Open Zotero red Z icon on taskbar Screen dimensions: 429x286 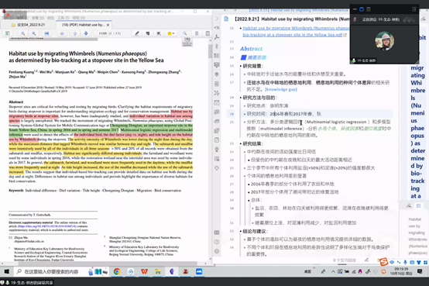[x=185, y=271]
